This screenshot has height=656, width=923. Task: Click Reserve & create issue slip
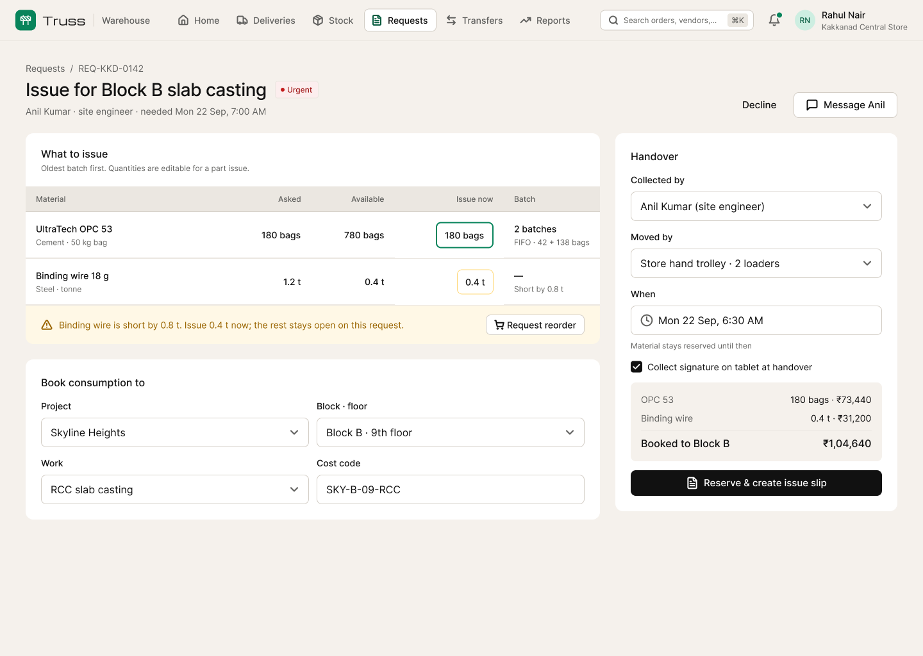tap(756, 483)
